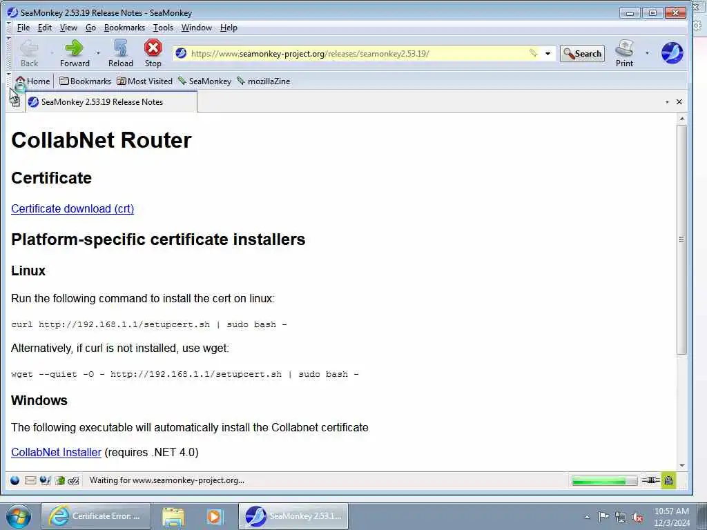The height and width of the screenshot is (530, 707).
Task: Open the Bookmarks toolbar folder
Action: coord(85,81)
